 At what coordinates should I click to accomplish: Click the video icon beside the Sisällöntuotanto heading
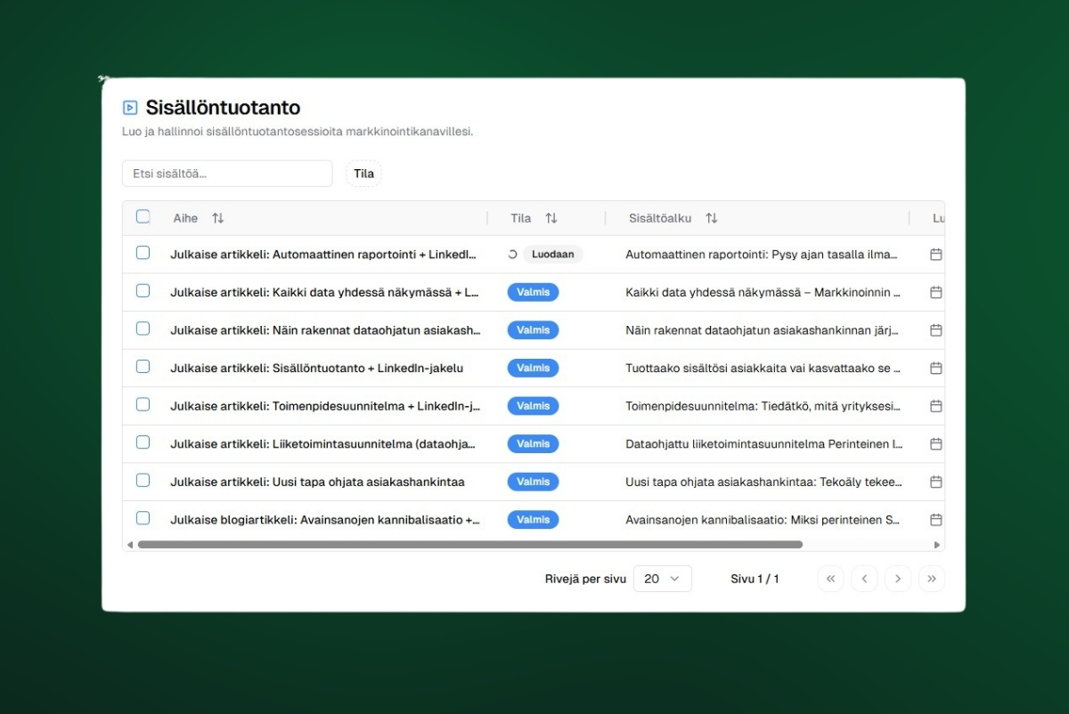coord(129,107)
